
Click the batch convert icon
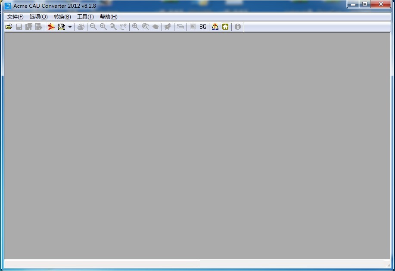(62, 27)
